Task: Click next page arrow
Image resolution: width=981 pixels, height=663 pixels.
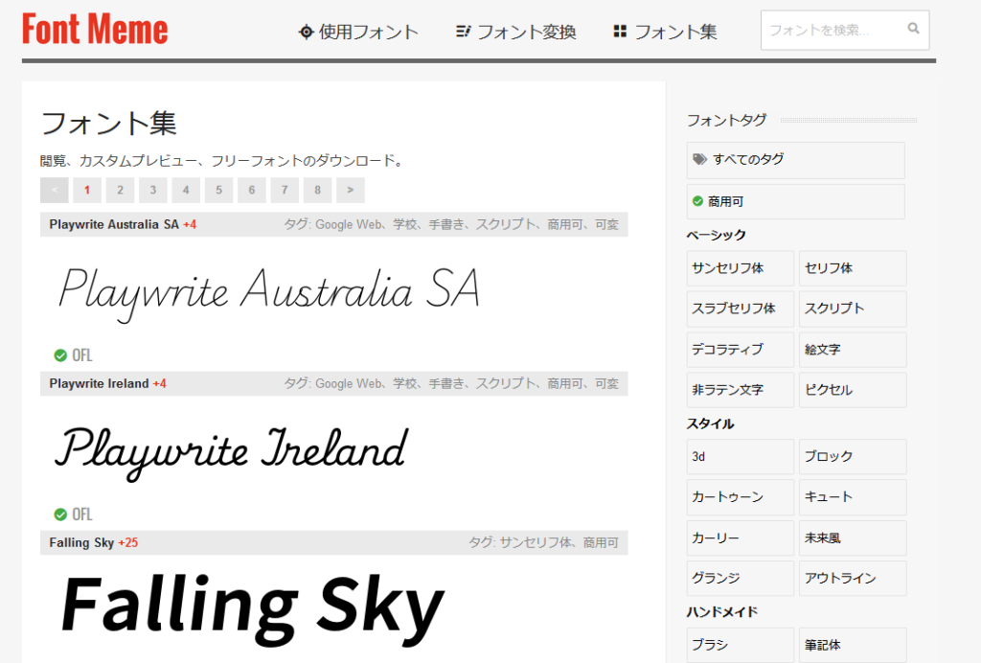Action: [351, 190]
